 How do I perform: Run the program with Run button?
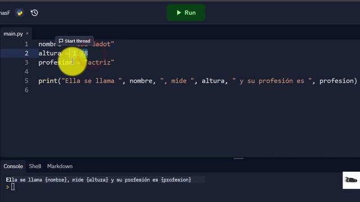coord(186,13)
